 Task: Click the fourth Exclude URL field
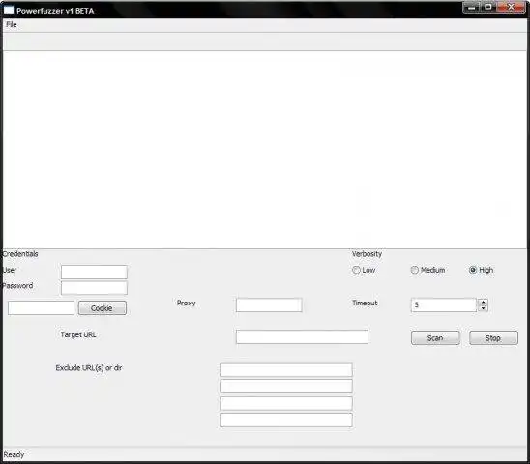click(286, 420)
